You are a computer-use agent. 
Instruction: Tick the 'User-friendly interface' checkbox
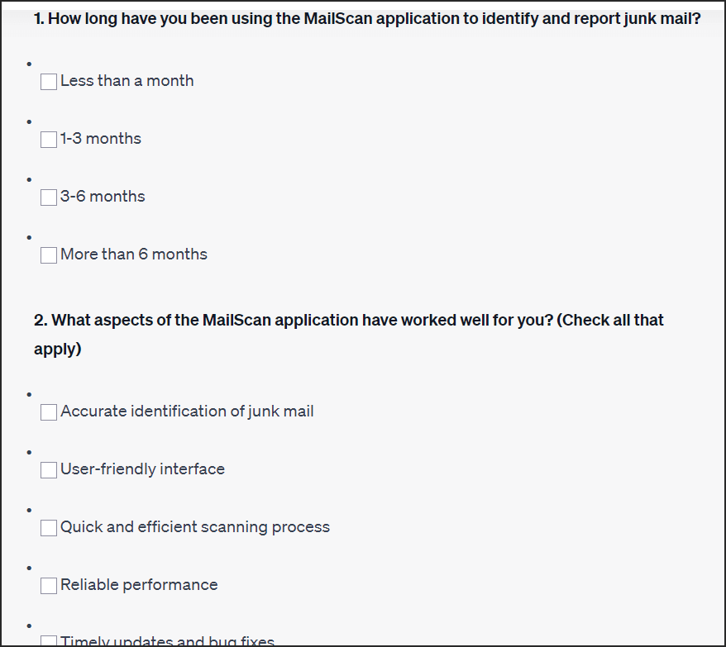pyautogui.click(x=49, y=469)
